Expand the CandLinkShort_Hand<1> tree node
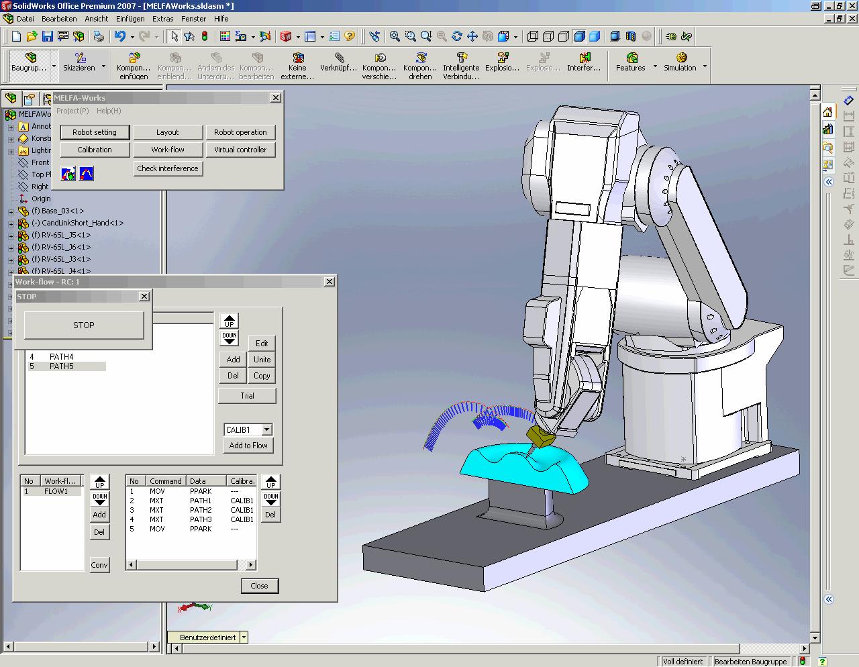Screen dimensions: 859x667 pos(11,223)
